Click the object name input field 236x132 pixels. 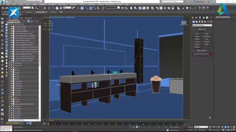coord(201,54)
